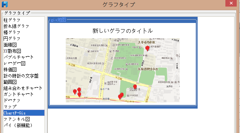Screen dimensions: 240x133
Task: Pick 円グラフ in the chart list
Action: coord(24,39)
